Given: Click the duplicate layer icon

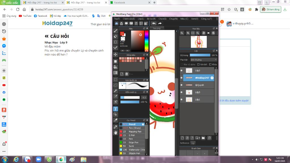Looking at the screenshot, I should pyautogui.click(x=209, y=138).
